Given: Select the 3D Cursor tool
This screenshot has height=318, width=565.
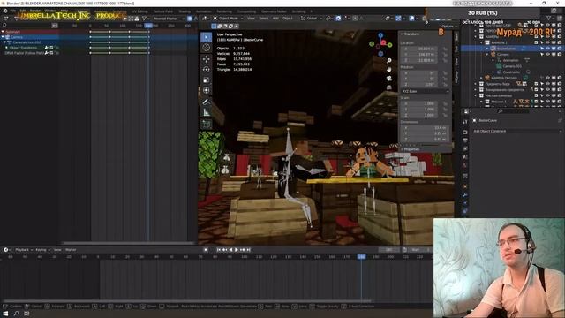Looking at the screenshot, I should point(206,48).
